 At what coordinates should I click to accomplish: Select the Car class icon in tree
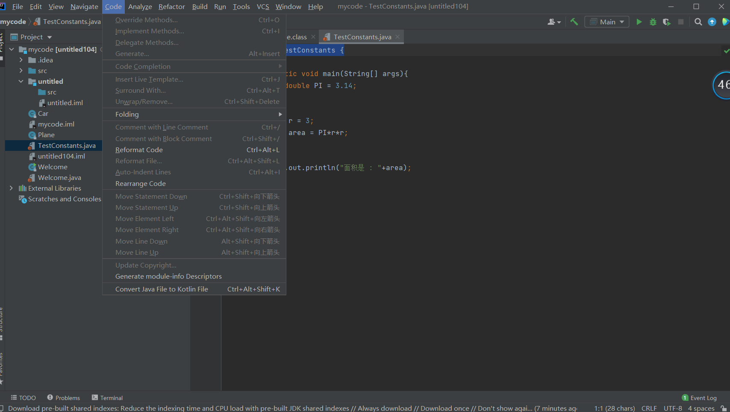32,114
